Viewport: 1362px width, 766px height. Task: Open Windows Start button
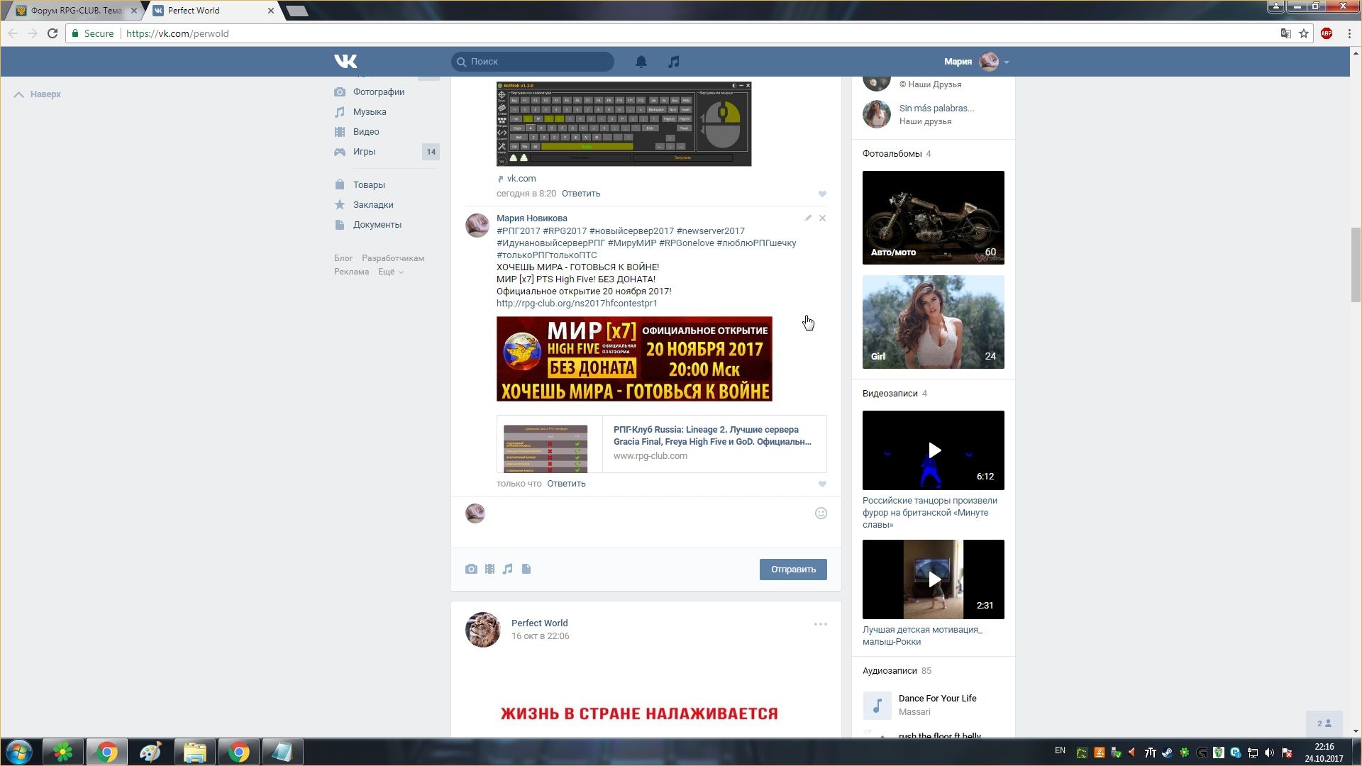tap(19, 752)
